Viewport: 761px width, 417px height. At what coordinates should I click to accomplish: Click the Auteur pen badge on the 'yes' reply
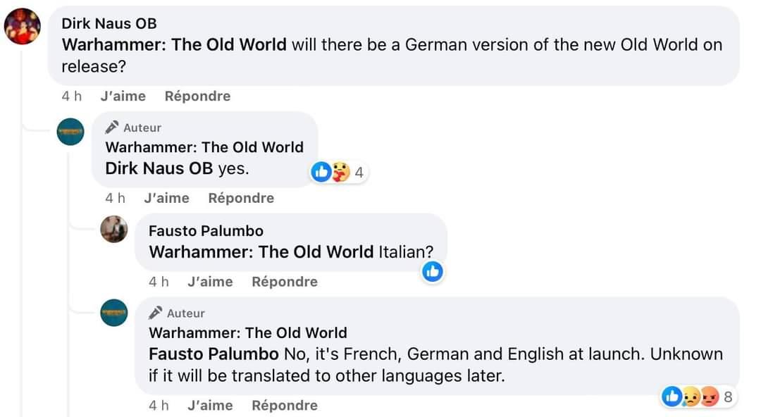click(x=112, y=127)
